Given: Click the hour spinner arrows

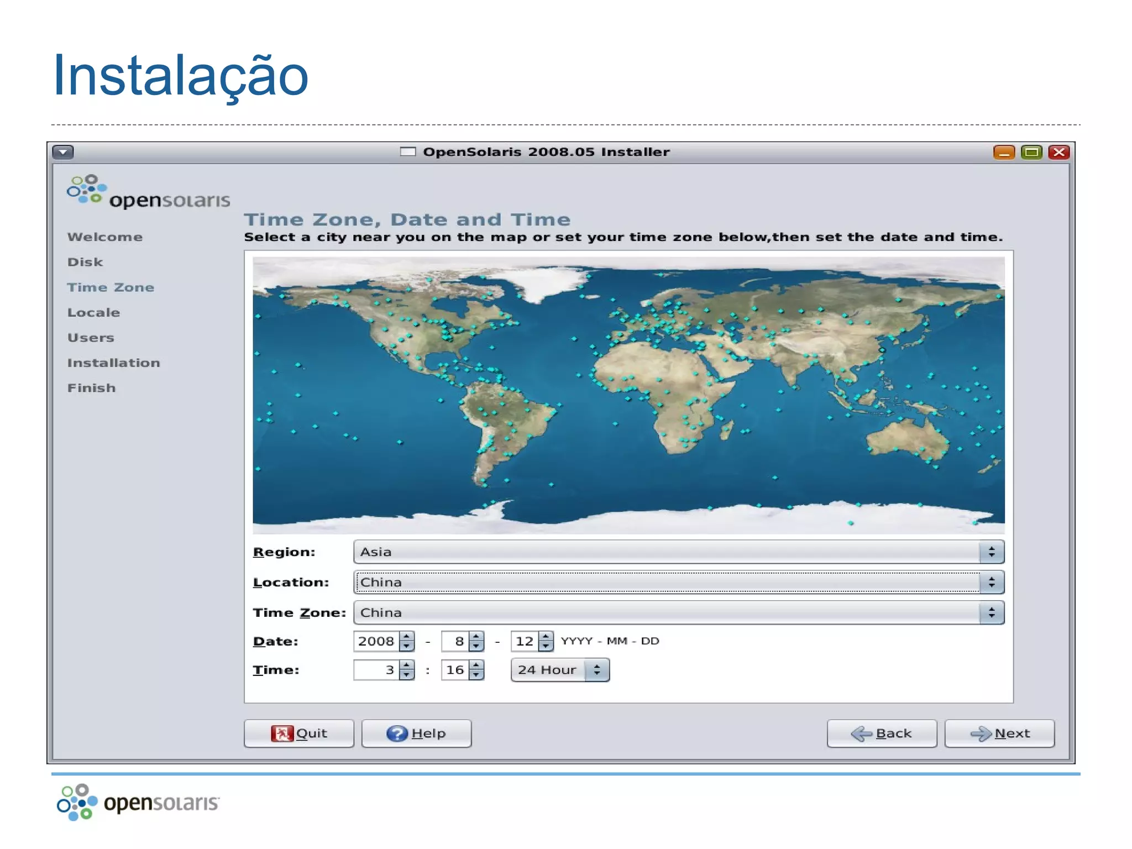Looking at the screenshot, I should click(407, 670).
